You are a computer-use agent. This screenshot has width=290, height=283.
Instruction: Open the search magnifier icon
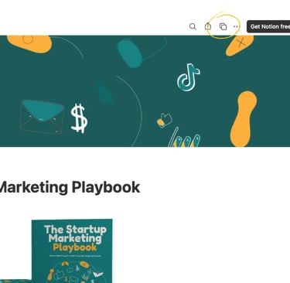(193, 26)
